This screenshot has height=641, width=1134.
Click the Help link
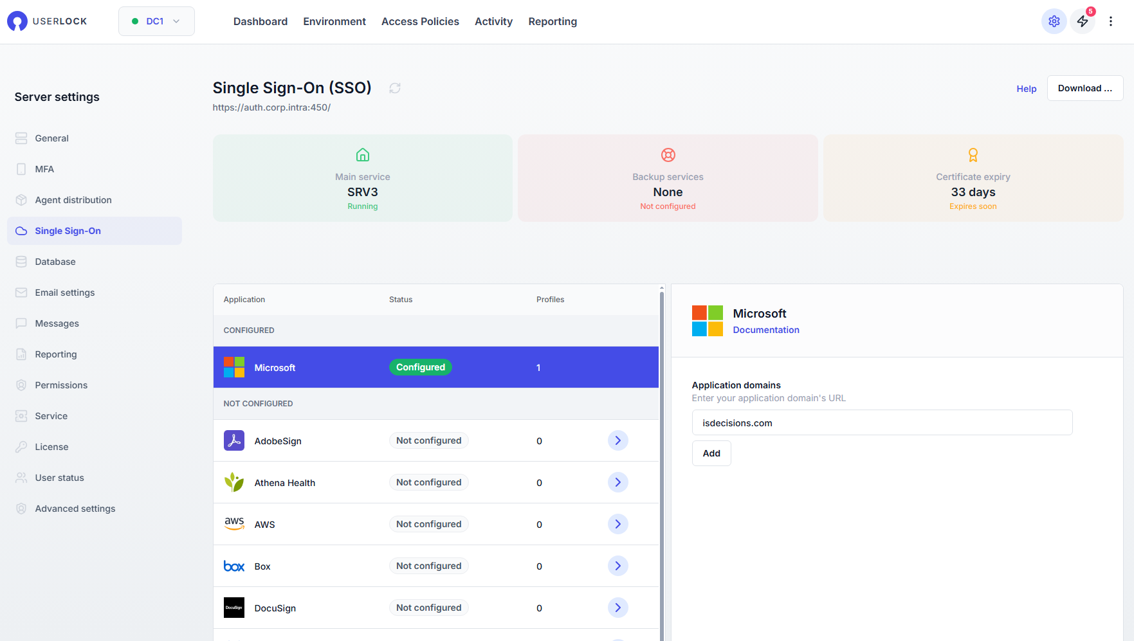click(x=1026, y=89)
